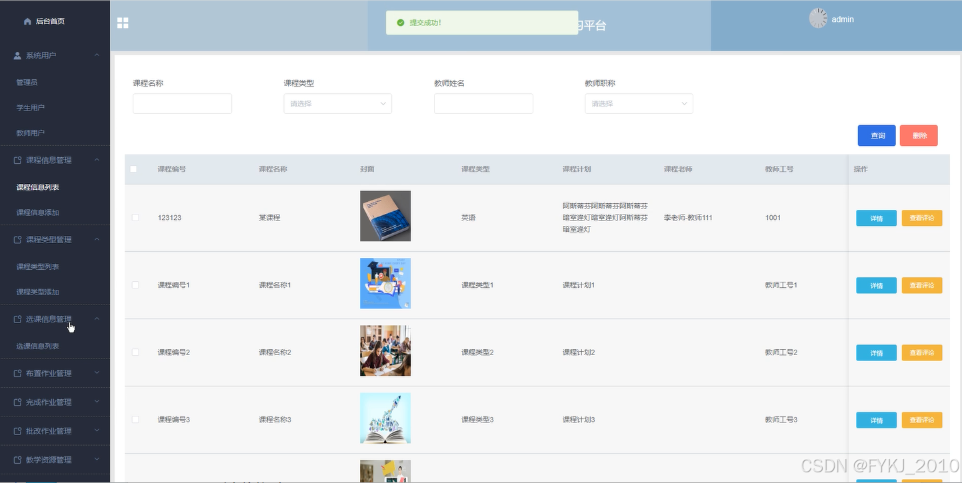Click the icon beside 课程信息管理
Image resolution: width=962 pixels, height=483 pixels.
click(x=18, y=160)
